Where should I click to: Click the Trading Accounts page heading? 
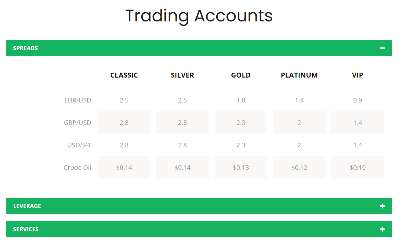(x=199, y=16)
